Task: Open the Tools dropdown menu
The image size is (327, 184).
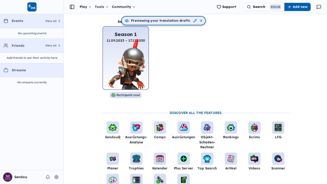Action: click(x=101, y=7)
